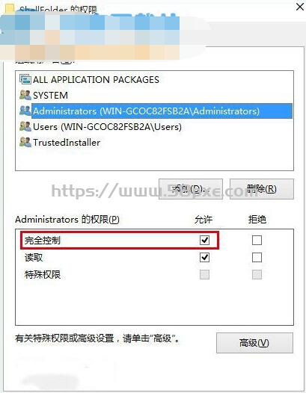
Task: Click the ALL APPLICATION PACKAGES group icon
Action: pyautogui.click(x=25, y=79)
